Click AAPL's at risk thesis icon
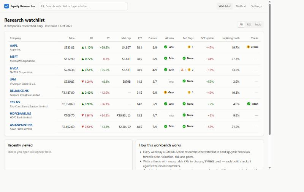The height and width of the screenshot is (192, 304). [248, 47]
